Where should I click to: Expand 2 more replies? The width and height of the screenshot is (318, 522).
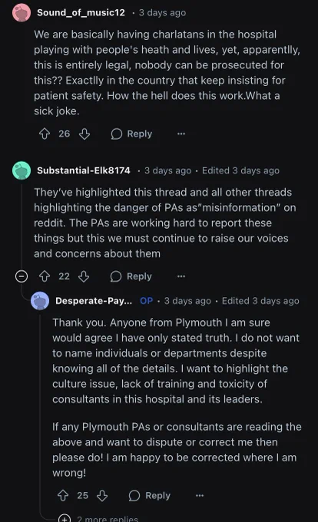coord(98,519)
